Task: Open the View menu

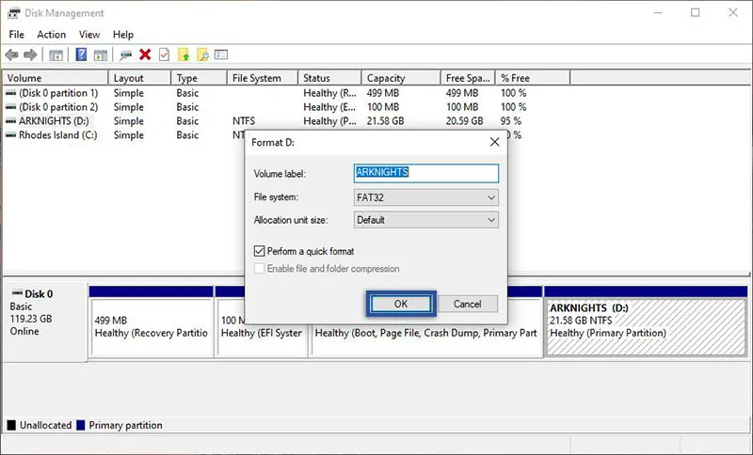Action: 89,35
